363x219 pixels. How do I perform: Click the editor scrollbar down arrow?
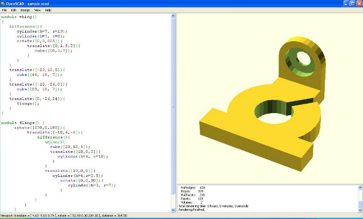[x=173, y=210]
